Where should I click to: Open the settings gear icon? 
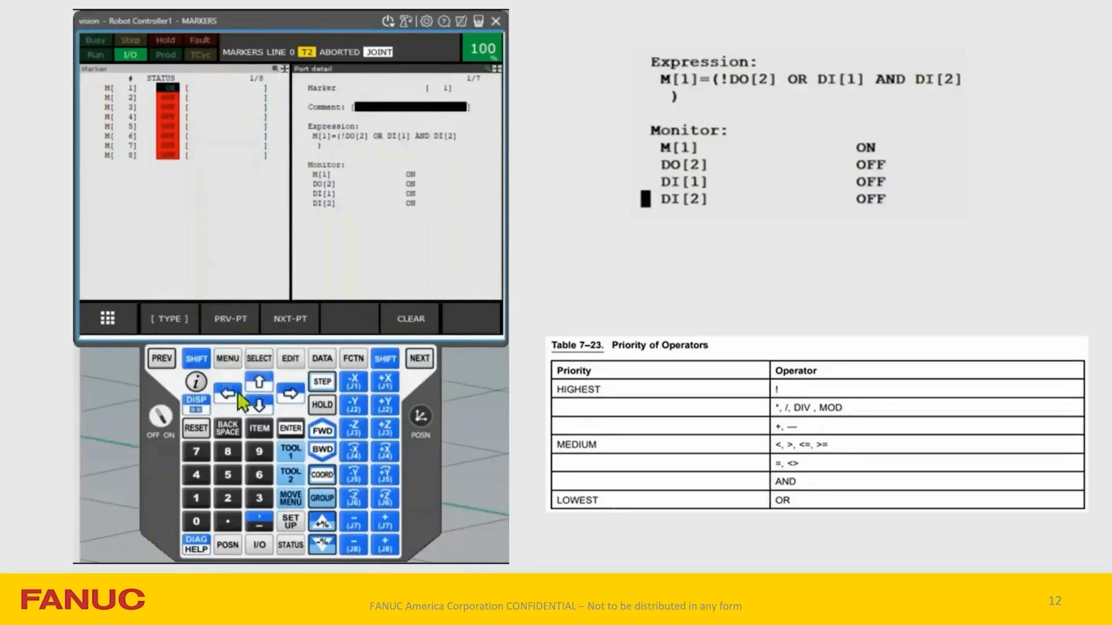coord(426,21)
